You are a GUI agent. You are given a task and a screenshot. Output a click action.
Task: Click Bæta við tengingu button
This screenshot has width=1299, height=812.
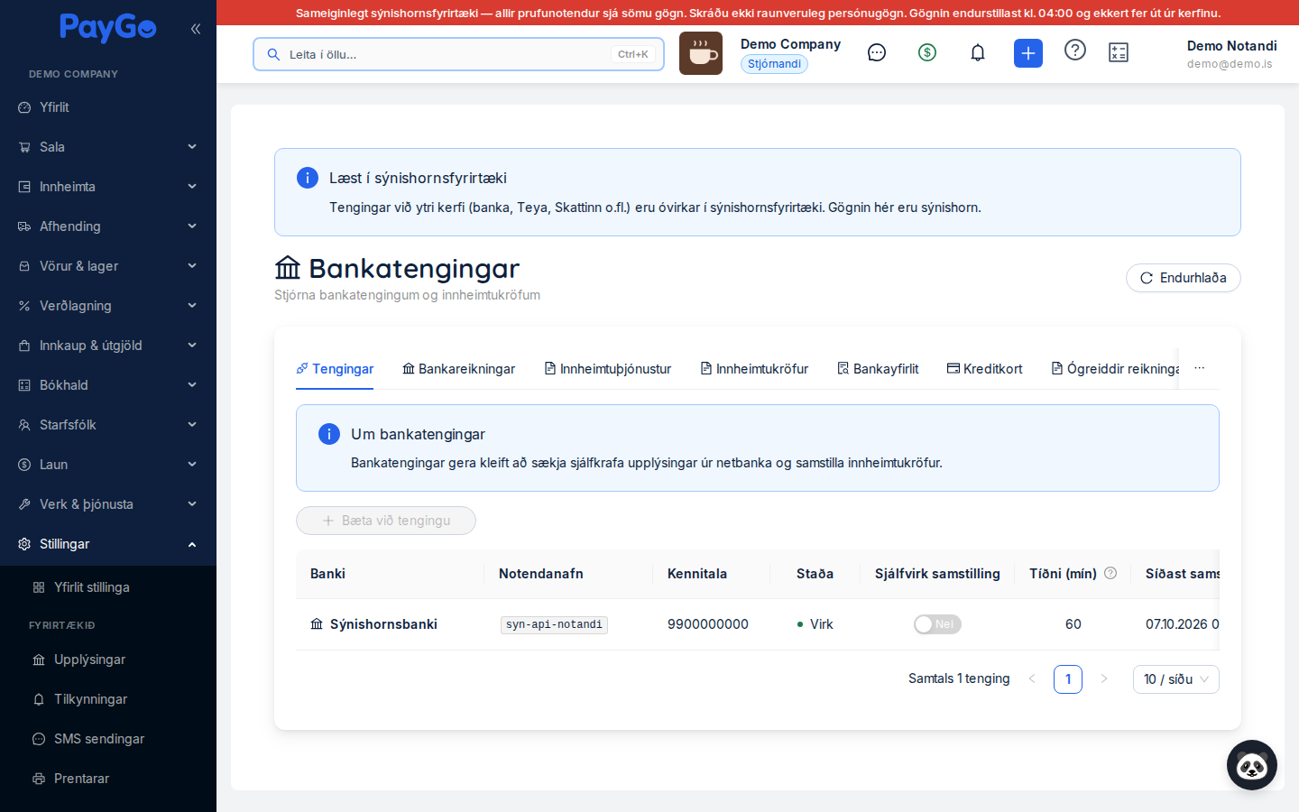386,521
